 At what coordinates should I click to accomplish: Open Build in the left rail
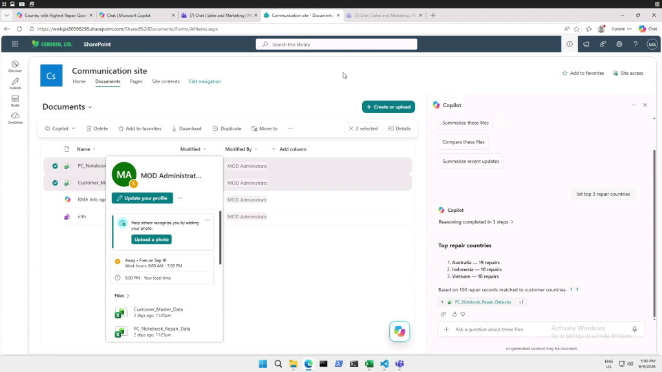[x=15, y=101]
